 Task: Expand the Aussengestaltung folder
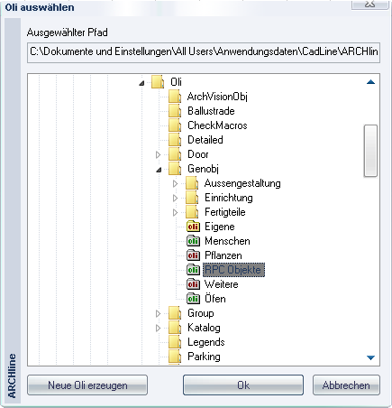175,183
